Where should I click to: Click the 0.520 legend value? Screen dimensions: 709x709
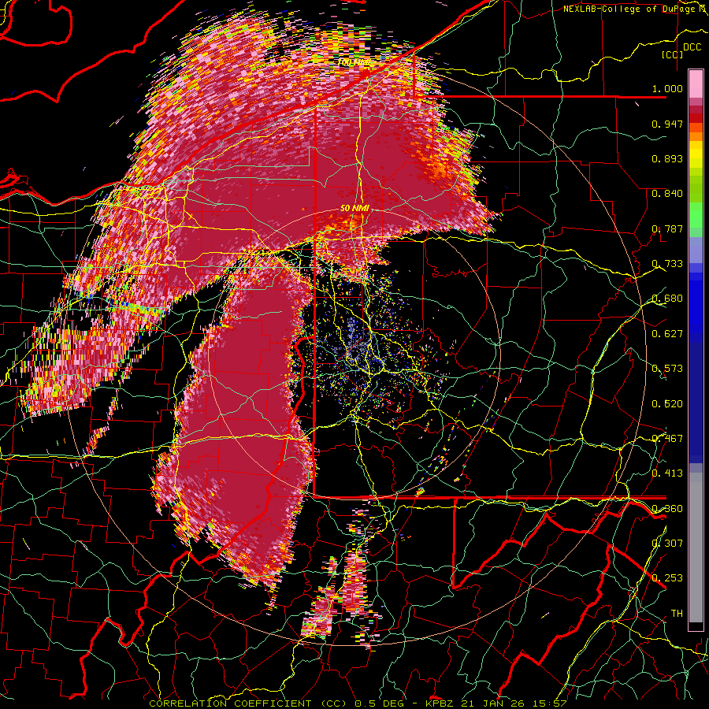click(x=667, y=403)
